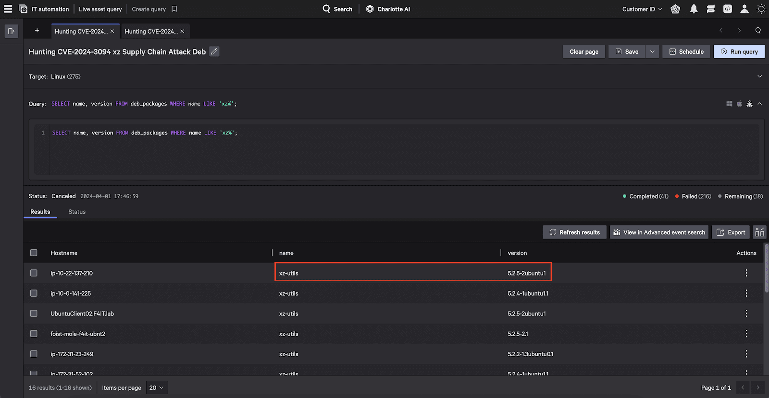The image size is (769, 398).
Task: Select all rows with header checkbox
Action: [34, 253]
